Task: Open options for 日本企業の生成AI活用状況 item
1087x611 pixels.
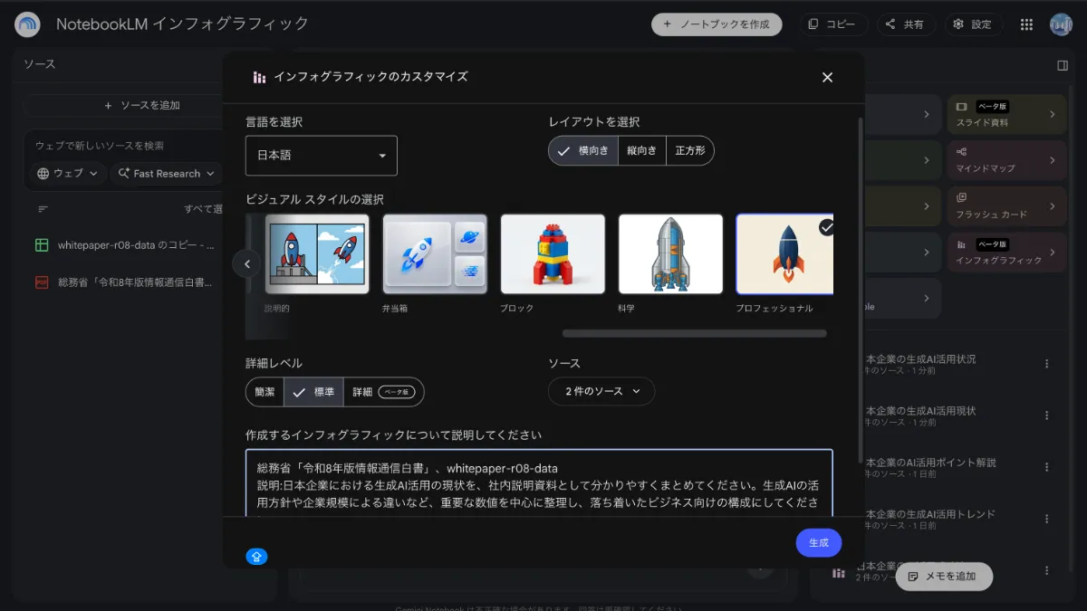Action: [1047, 364]
